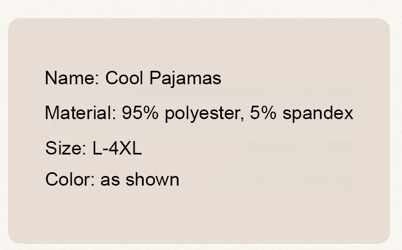The width and height of the screenshot is (402, 250).
Task: Click the word "shown" in the Color row
Action: pyautogui.click(x=152, y=179)
